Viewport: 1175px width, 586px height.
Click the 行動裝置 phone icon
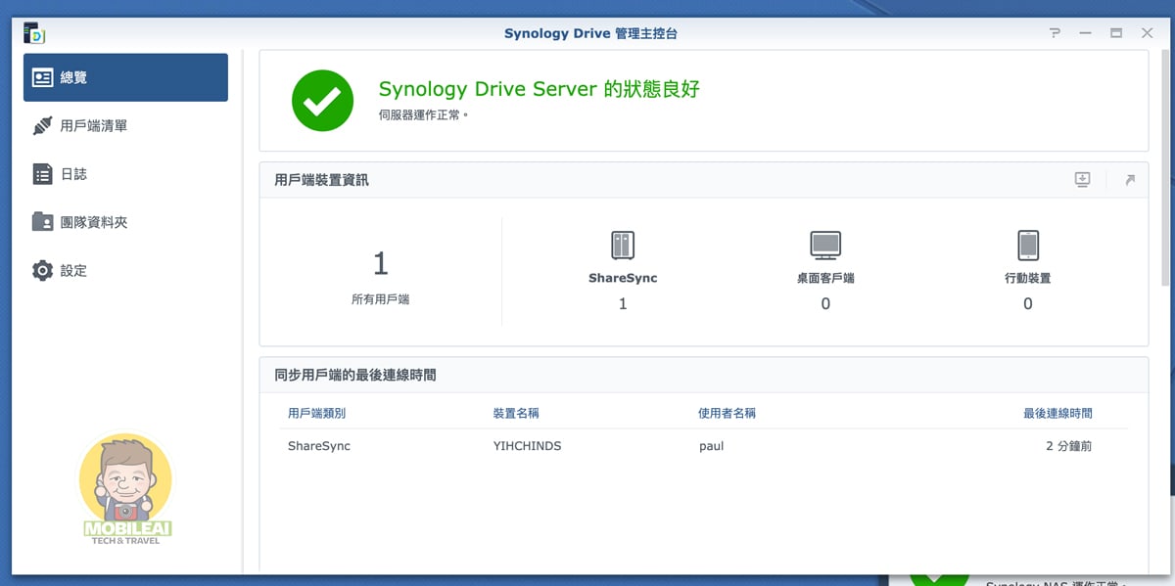(1028, 245)
